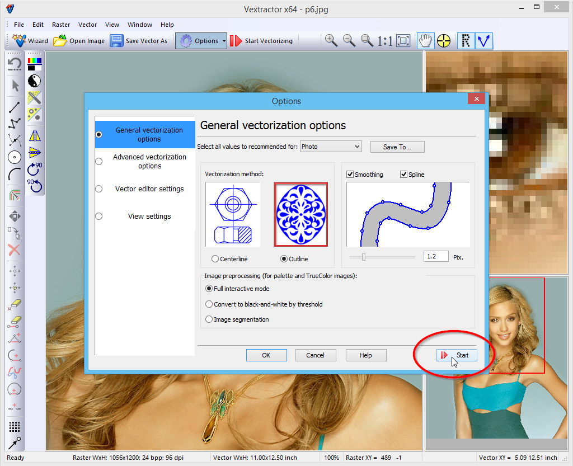Open the Raster menu
573x466 pixels.
click(61, 25)
